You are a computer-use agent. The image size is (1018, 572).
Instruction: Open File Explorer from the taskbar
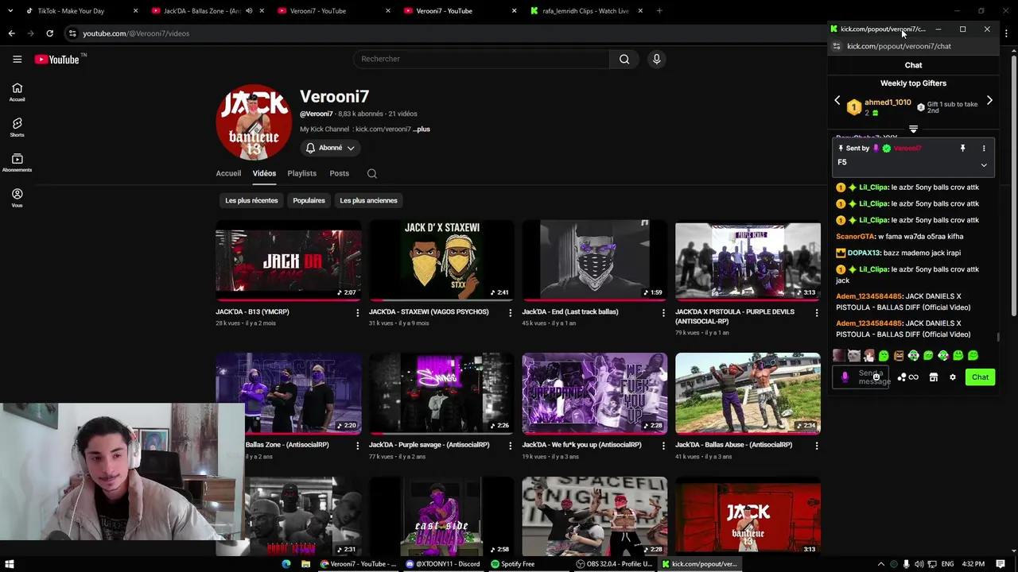click(305, 564)
